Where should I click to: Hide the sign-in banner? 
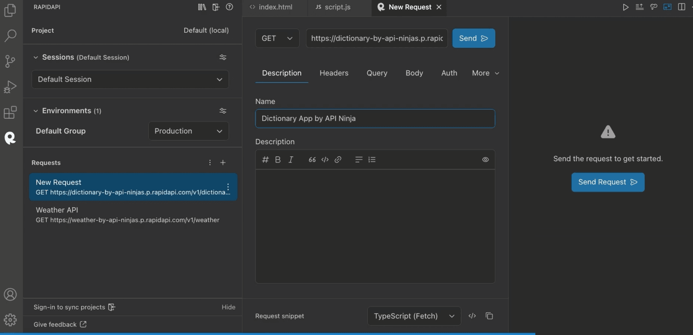[228, 307]
